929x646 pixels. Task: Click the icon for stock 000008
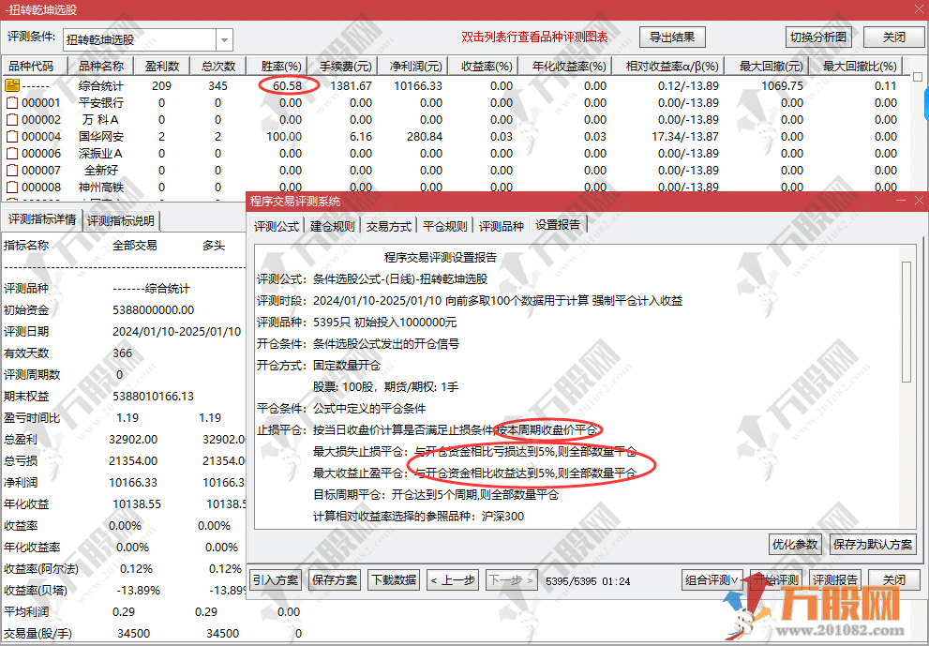click(x=12, y=187)
